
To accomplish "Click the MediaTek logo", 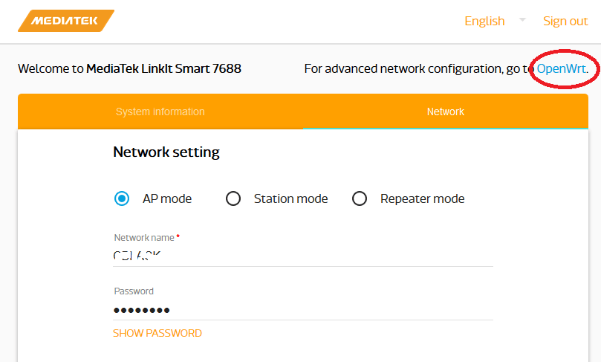I will [65, 21].
